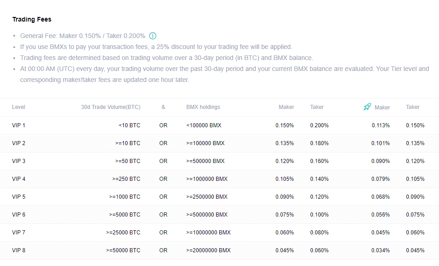Click the Trading Fees heading
Viewport: 439px width, 266px height.
click(x=32, y=19)
